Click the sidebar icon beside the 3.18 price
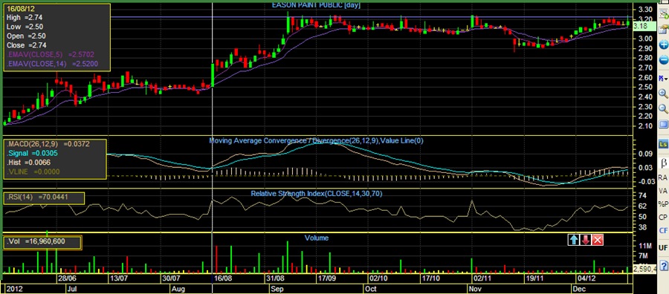 (x=664, y=29)
